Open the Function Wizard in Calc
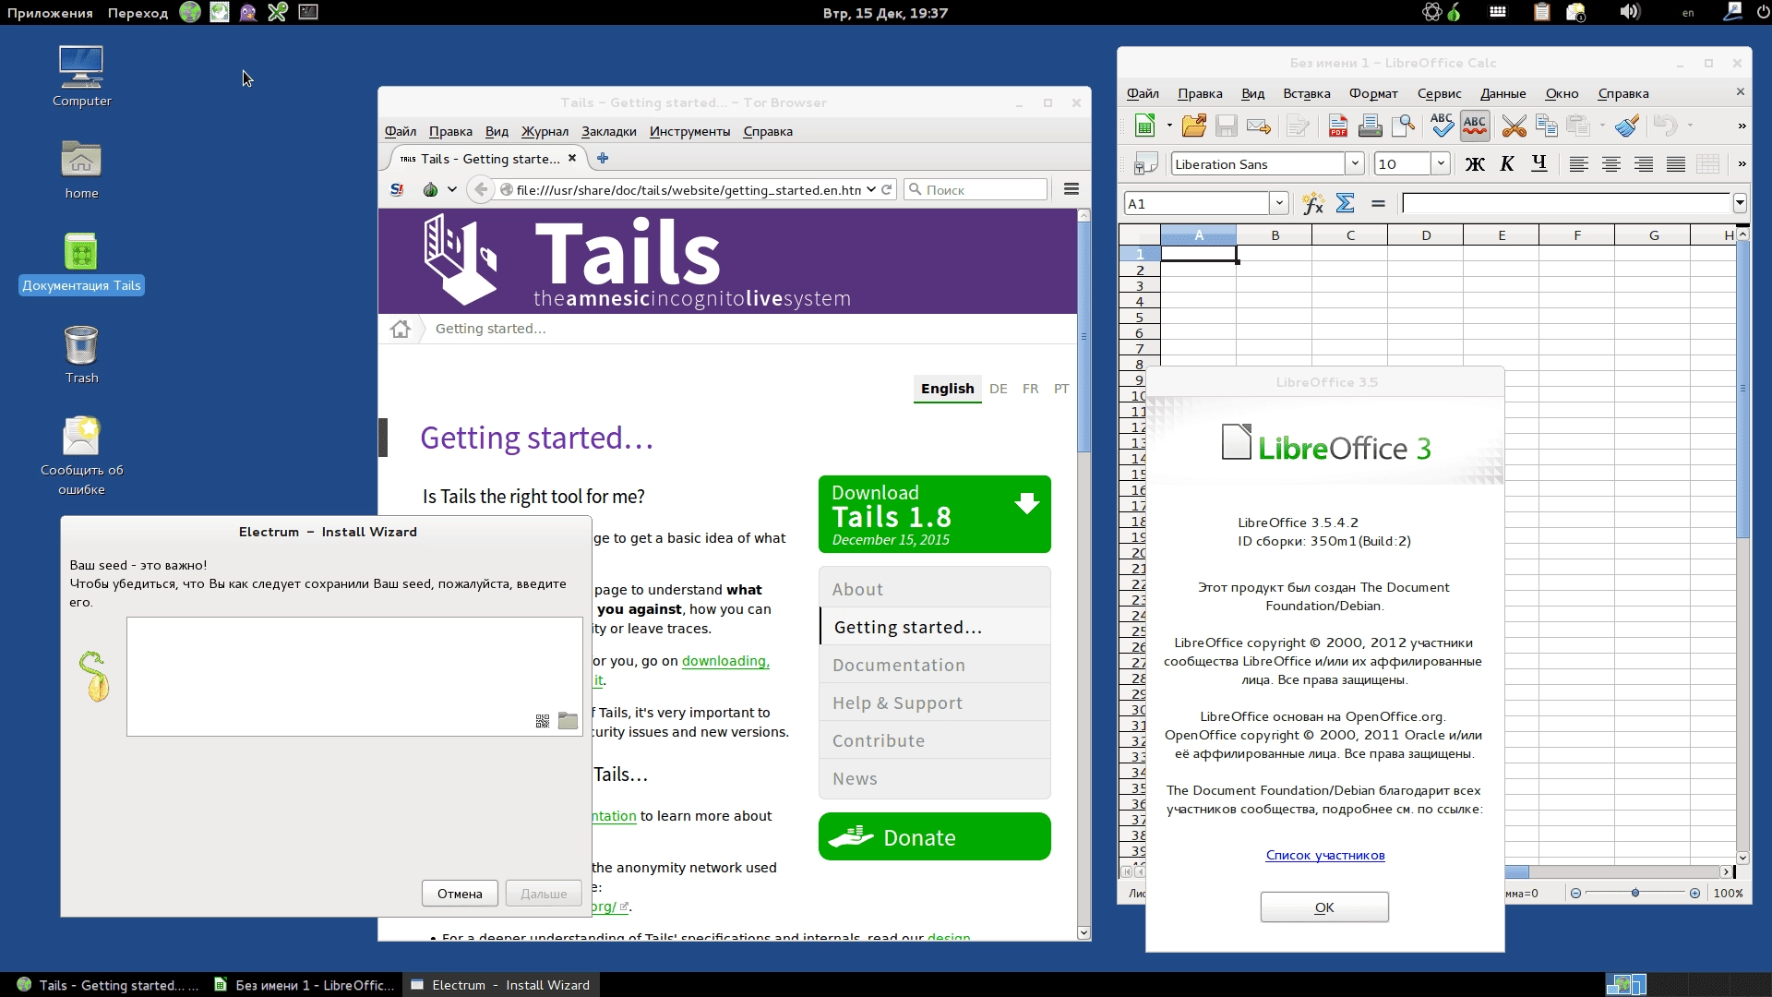The image size is (1772, 997). pyautogui.click(x=1312, y=203)
